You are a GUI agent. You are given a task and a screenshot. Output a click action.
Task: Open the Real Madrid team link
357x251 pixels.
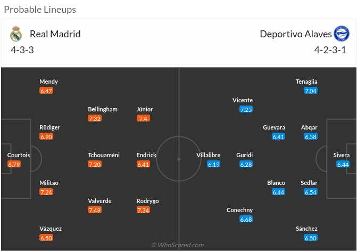[55, 34]
